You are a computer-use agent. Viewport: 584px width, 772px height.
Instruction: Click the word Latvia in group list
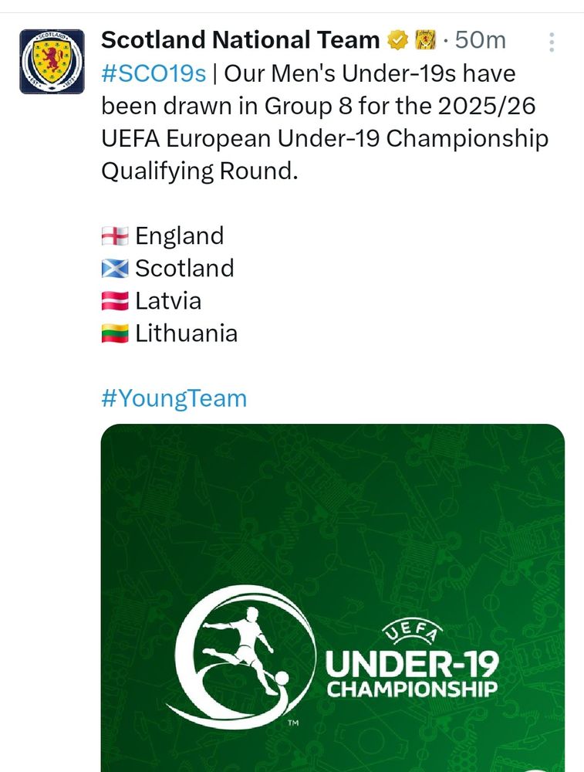(x=168, y=301)
